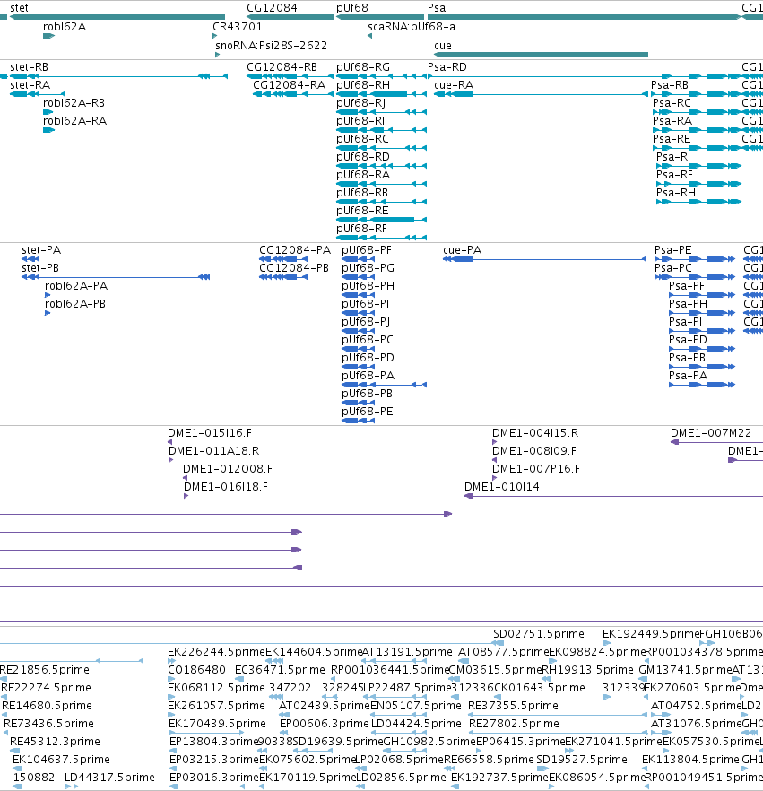The width and height of the screenshot is (763, 791).
Task: Select protein robl62A-PA
Action: pos(48,295)
